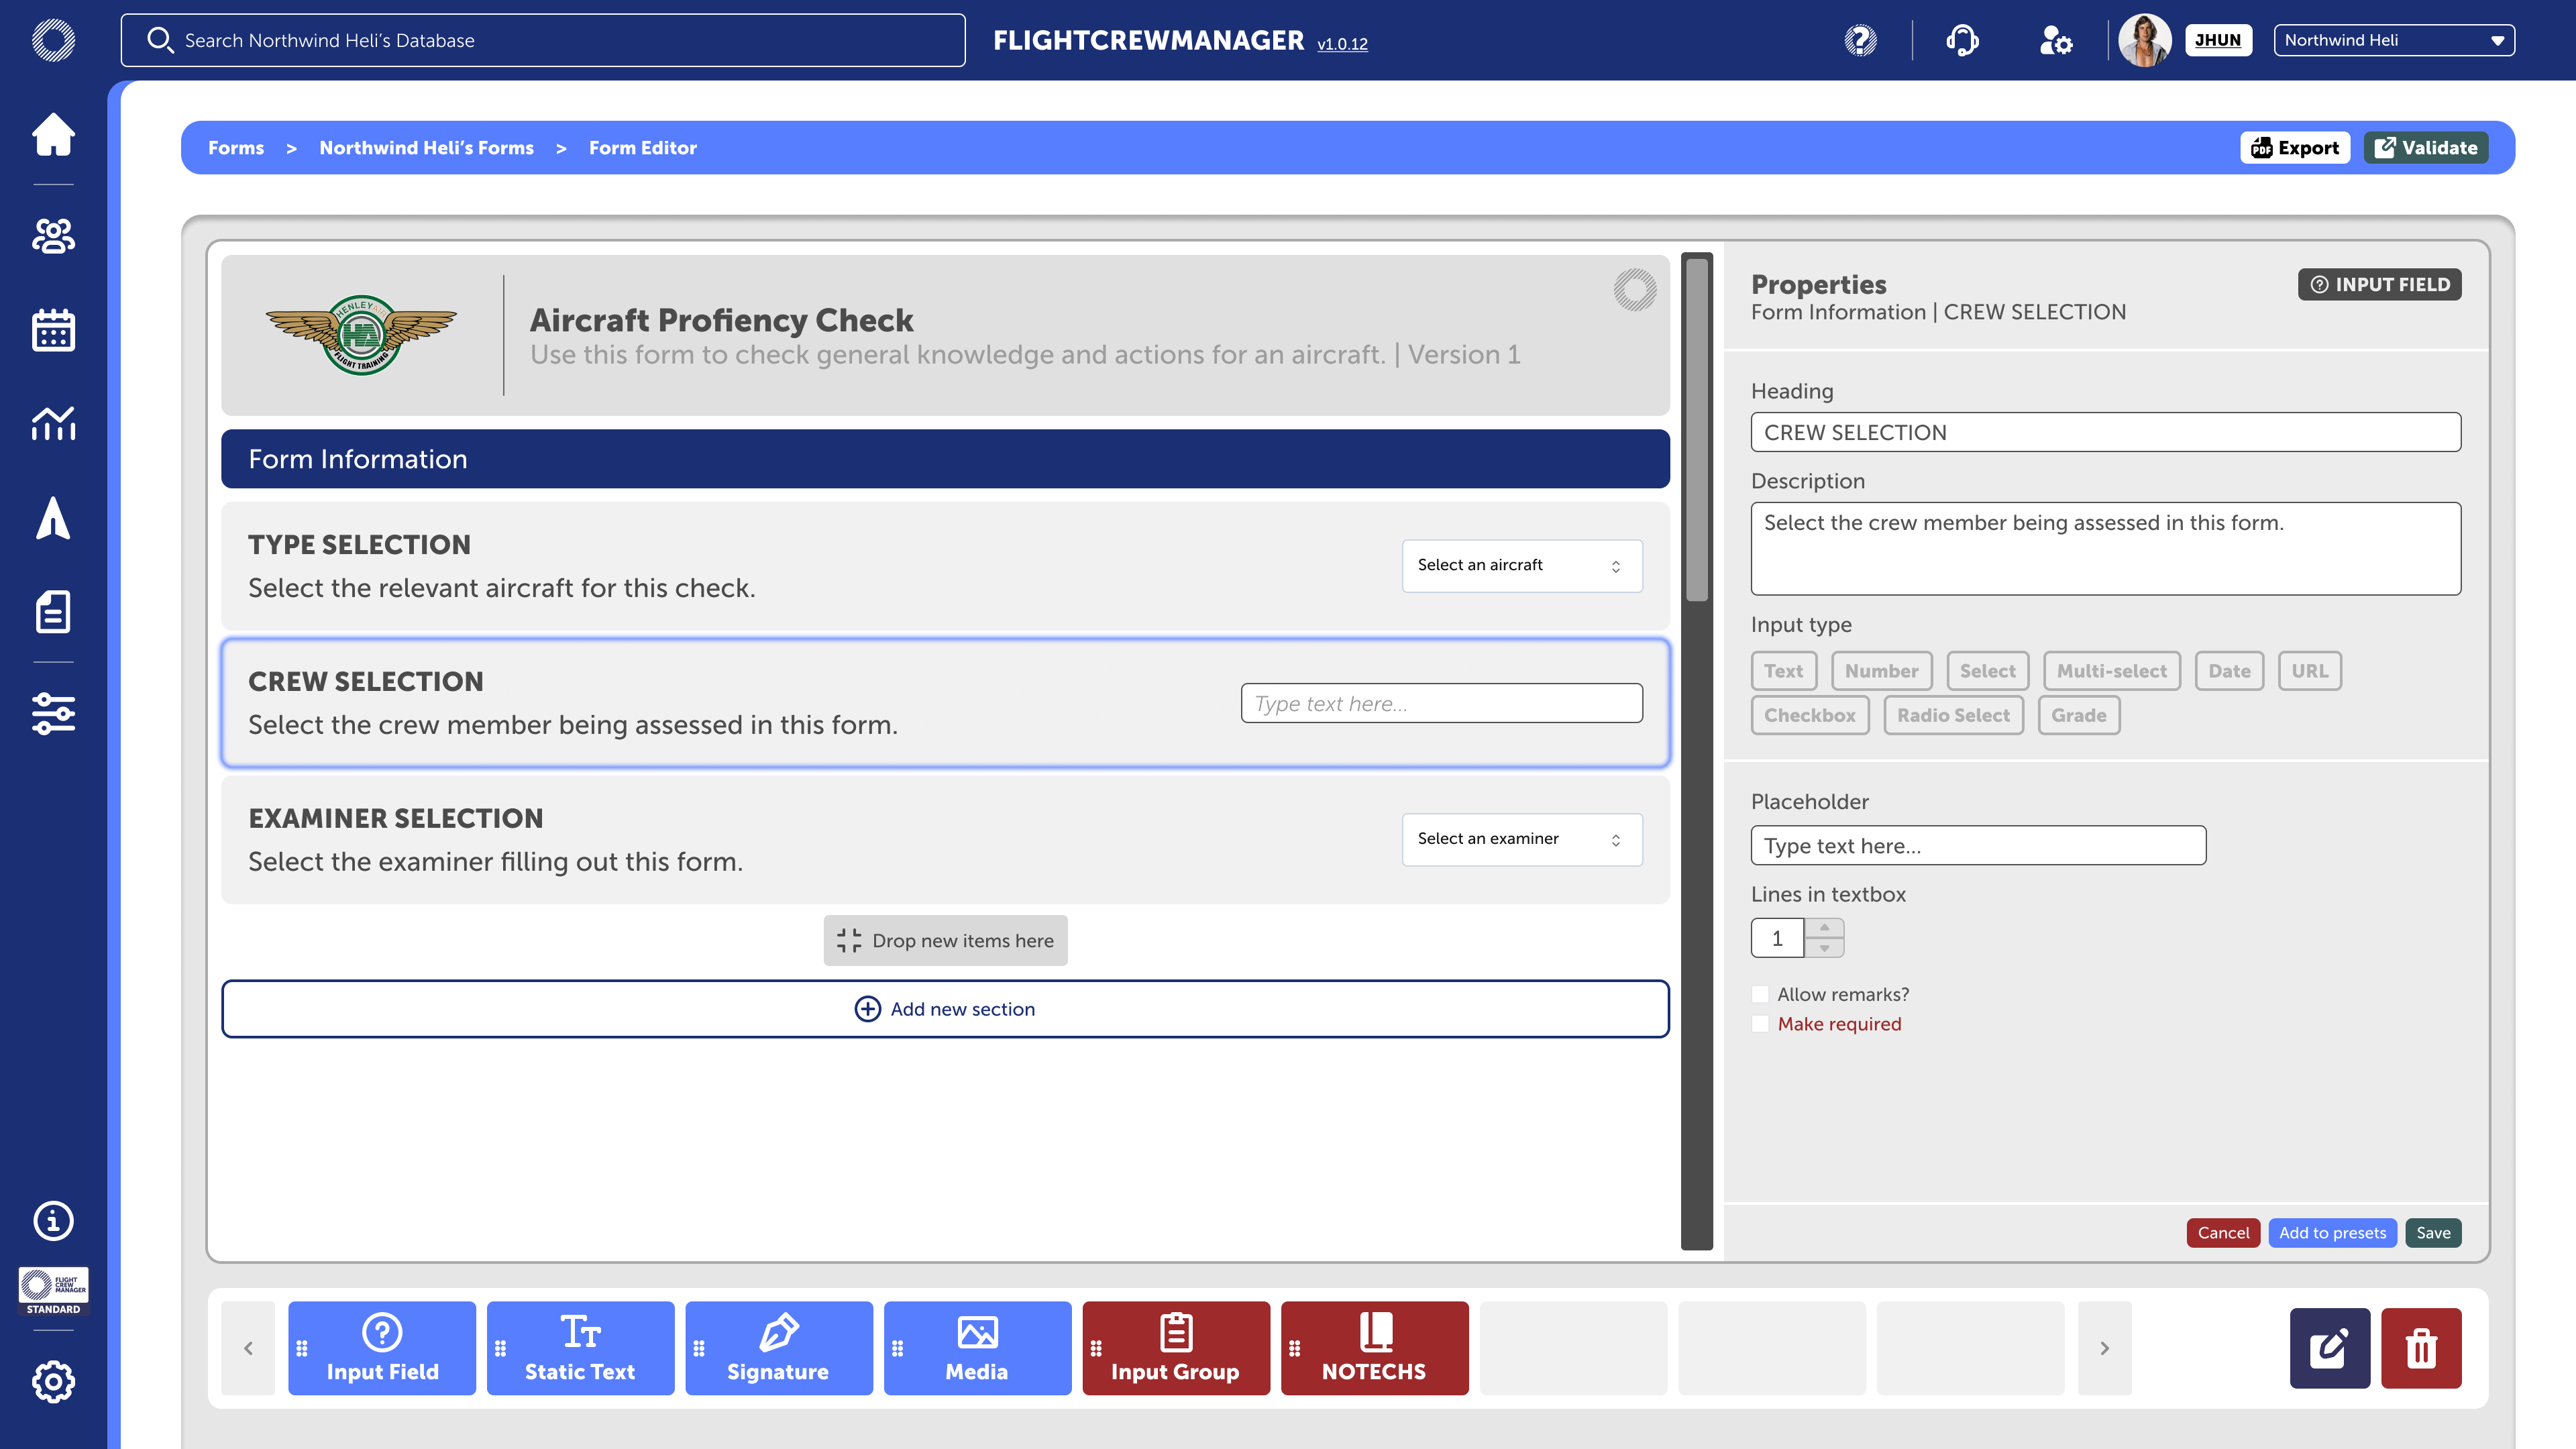This screenshot has width=2576, height=1449.
Task: Click the red trash delete icon
Action: (x=2421, y=1348)
